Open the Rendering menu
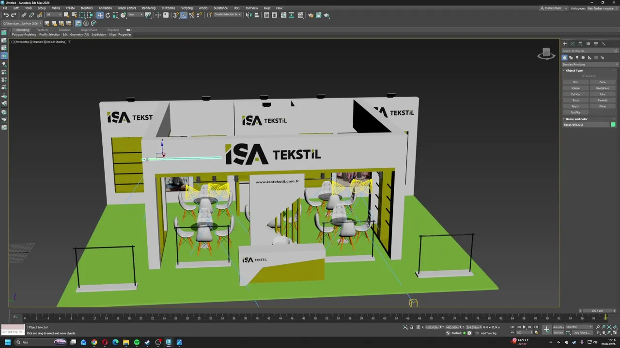Image resolution: width=620 pixels, height=348 pixels. [149, 8]
